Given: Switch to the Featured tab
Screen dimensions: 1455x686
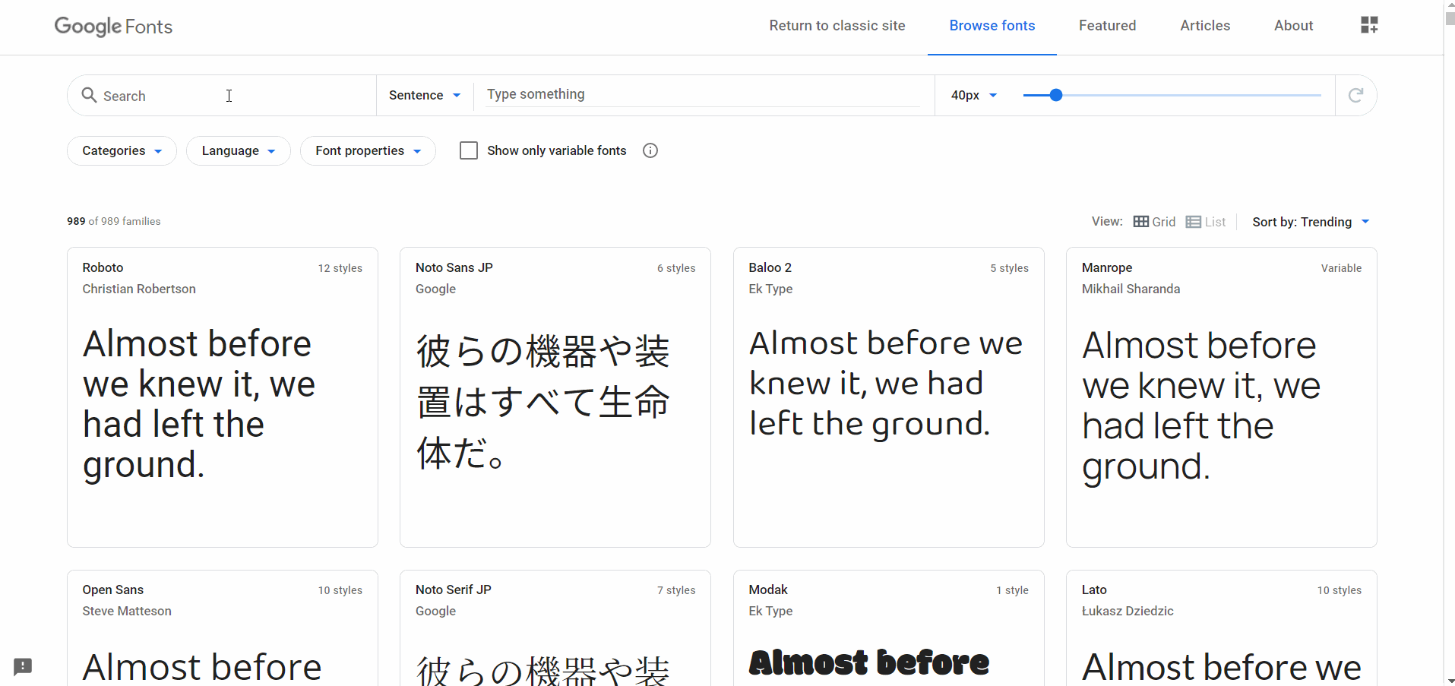Looking at the screenshot, I should 1107,25.
